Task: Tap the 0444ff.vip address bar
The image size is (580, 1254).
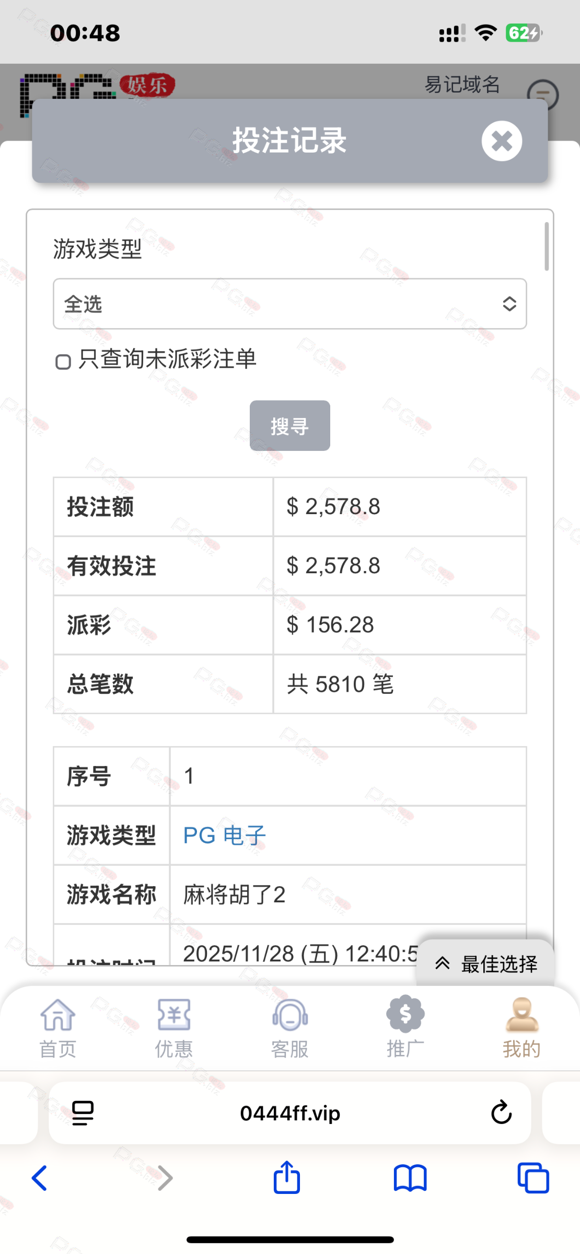Action: 290,1113
